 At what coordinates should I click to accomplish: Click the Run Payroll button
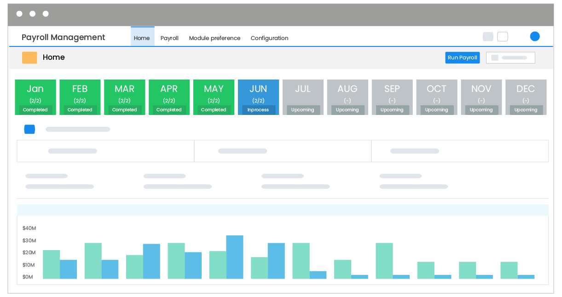[x=462, y=57]
